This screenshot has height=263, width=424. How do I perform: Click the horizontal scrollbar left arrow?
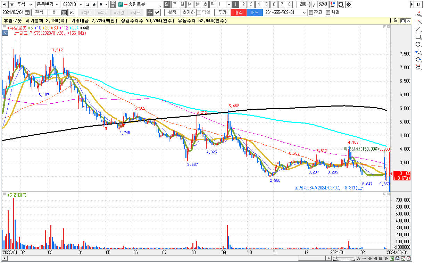pyautogui.click(x=5, y=258)
